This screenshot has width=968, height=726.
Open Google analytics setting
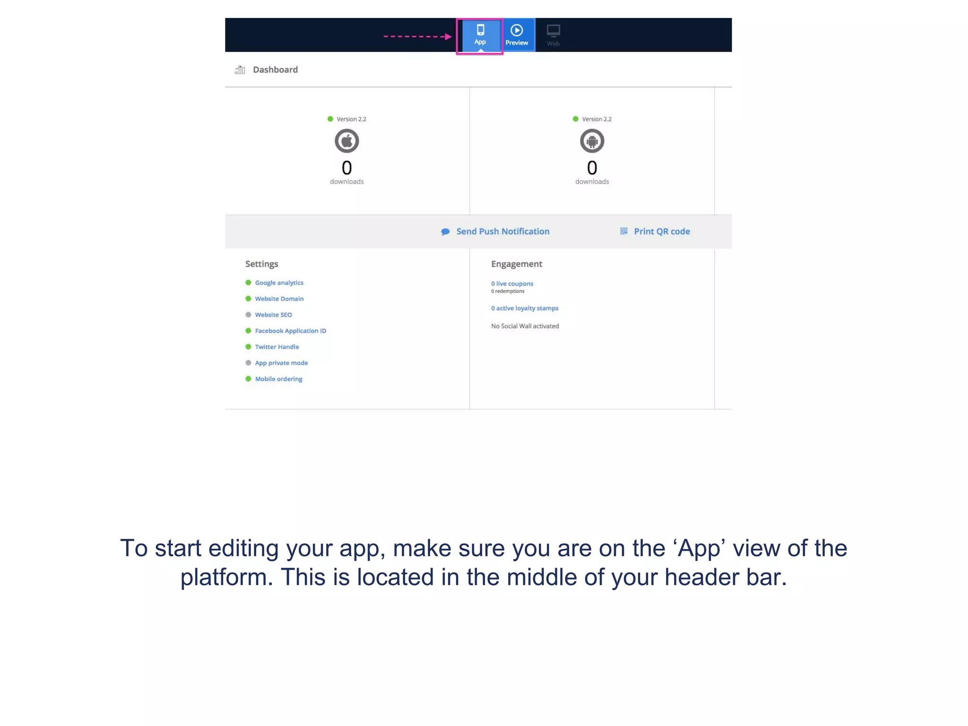279,283
